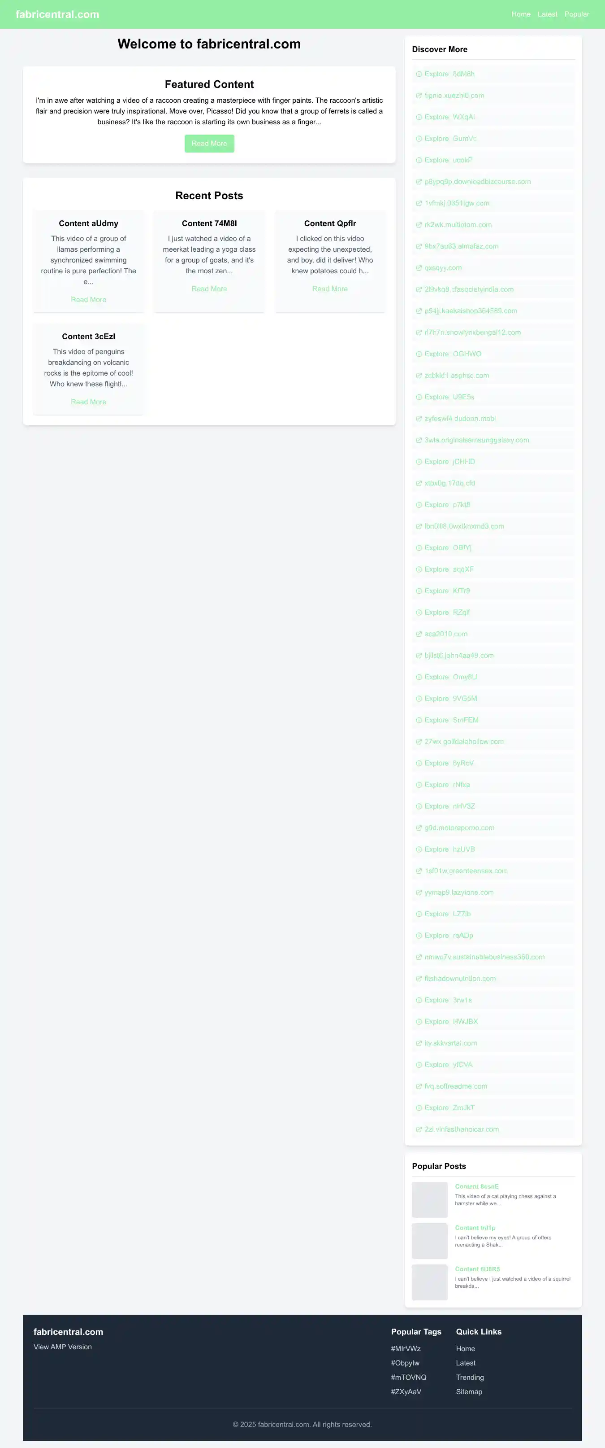Click the circle icon next to Explore 9VG5M
The width and height of the screenshot is (605, 1448).
pos(419,699)
